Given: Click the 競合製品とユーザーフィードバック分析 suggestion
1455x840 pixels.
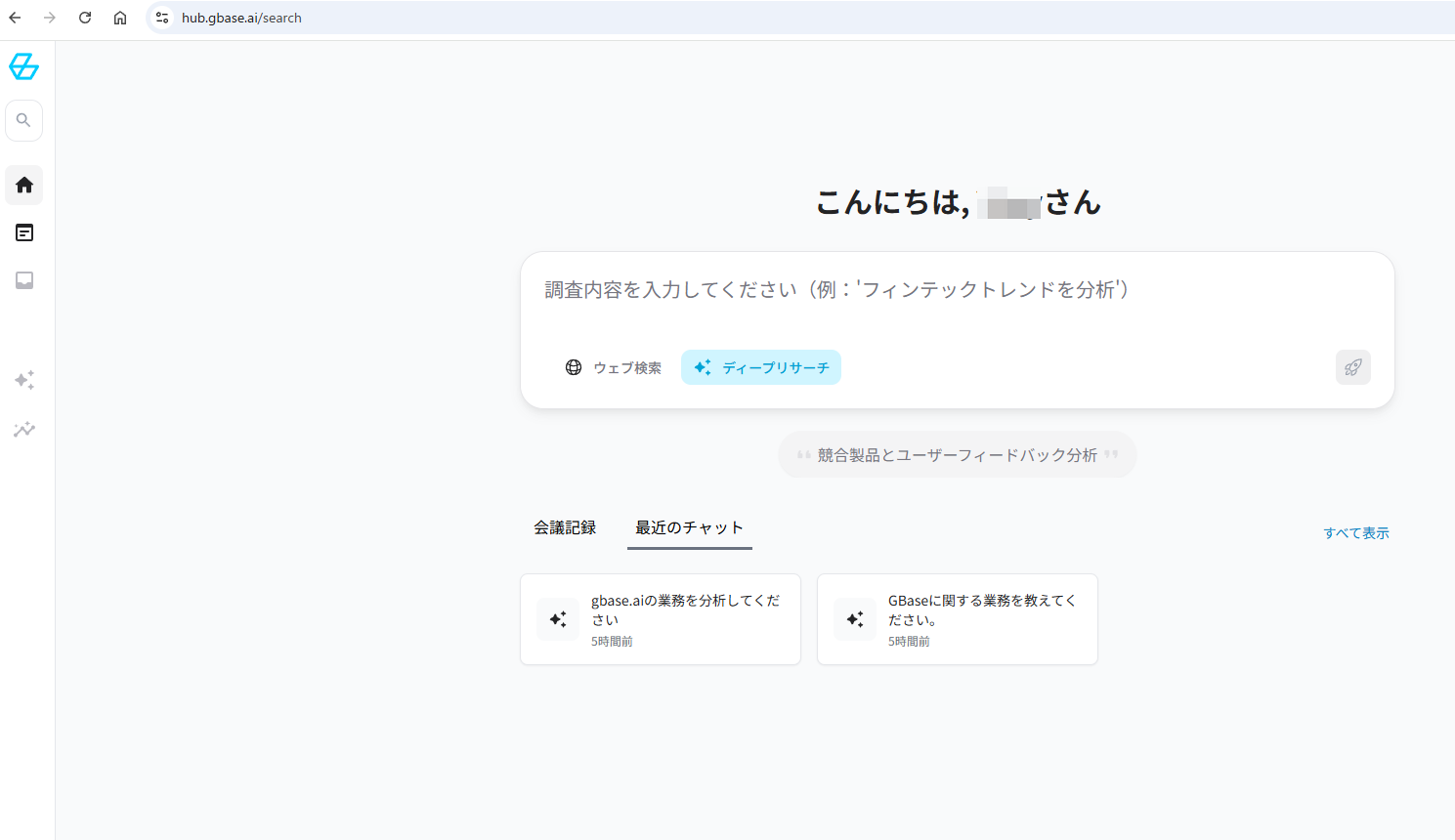Looking at the screenshot, I should pyautogui.click(x=957, y=454).
